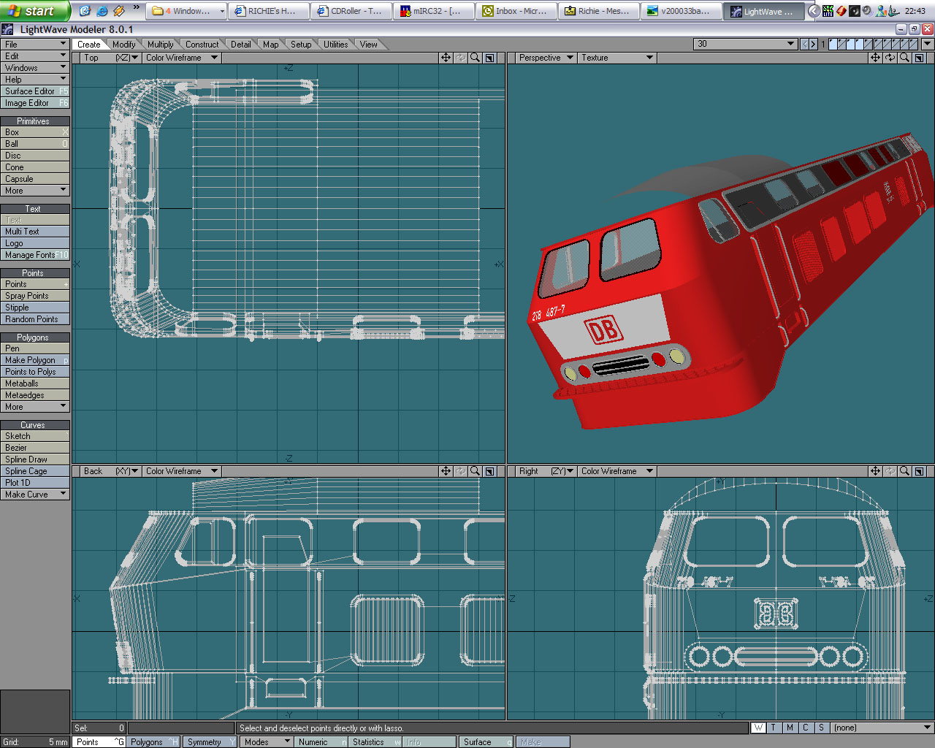The width and height of the screenshot is (935, 748).
Task: Switch to the Multiply tab
Action: [x=160, y=45]
